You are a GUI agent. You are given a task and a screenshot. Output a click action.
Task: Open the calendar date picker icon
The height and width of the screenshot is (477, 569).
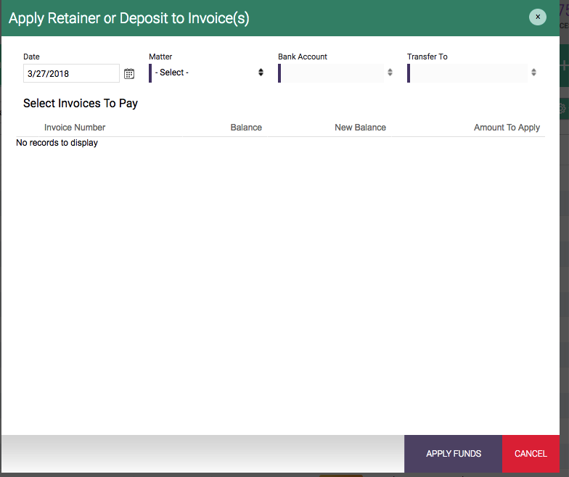click(129, 74)
